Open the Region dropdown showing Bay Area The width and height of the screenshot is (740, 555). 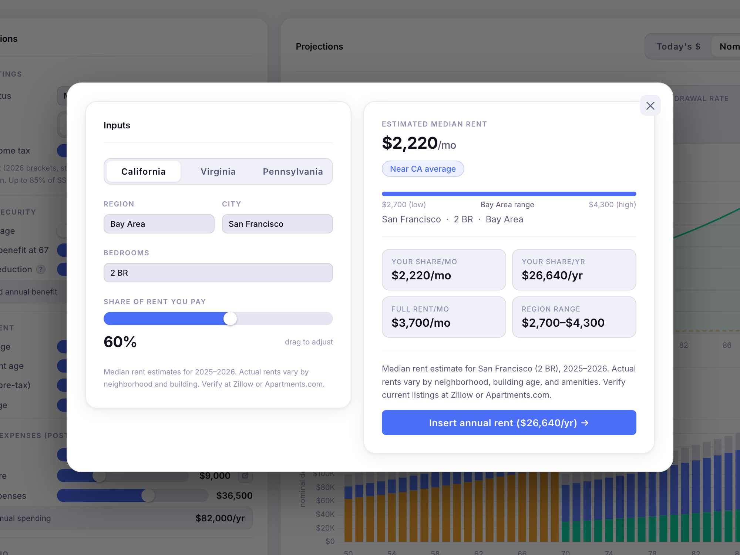(x=159, y=224)
